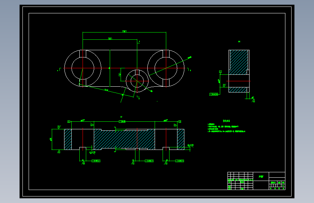Screen dimensions: 314x203
Task: Select the vertical height dimension left of bottom section
Action: (52, 139)
